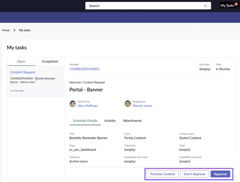Image resolution: width=240 pixels, height=182 pixels.
Task: Go to Home breadcrumb
Action: click(6, 30)
